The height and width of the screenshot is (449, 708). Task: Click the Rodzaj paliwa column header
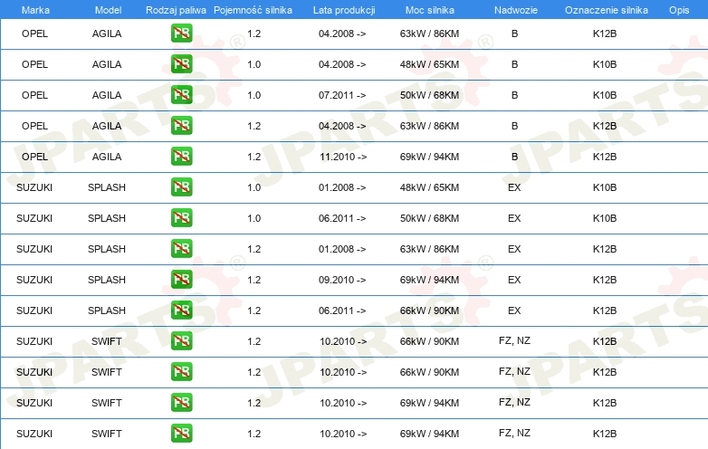[x=176, y=10]
